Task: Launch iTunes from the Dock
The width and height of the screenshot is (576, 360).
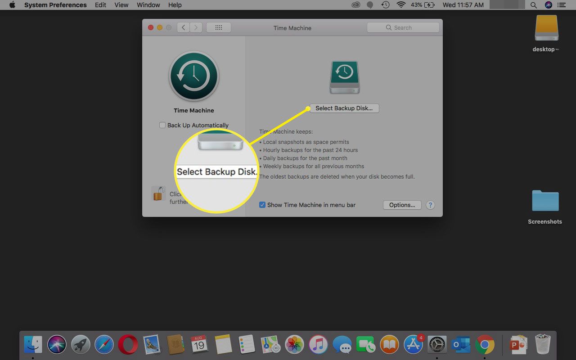Action: [319, 345]
